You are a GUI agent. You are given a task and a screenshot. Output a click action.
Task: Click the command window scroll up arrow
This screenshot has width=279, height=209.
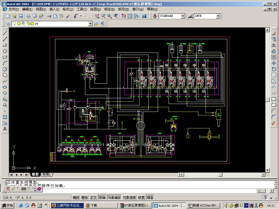point(276,182)
